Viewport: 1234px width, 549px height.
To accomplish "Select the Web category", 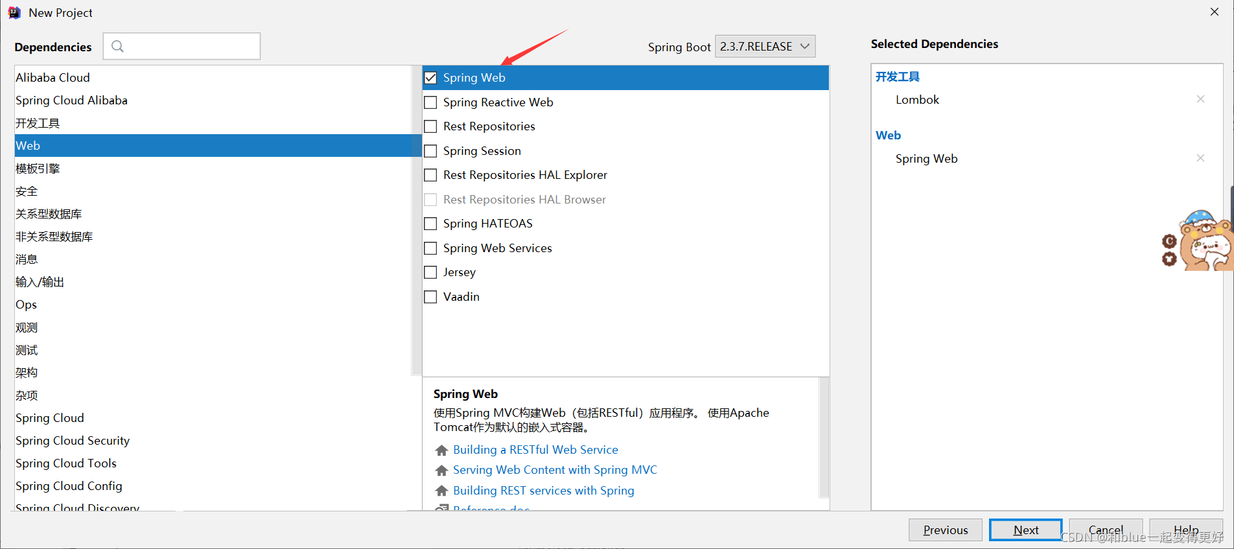I will pyautogui.click(x=213, y=146).
